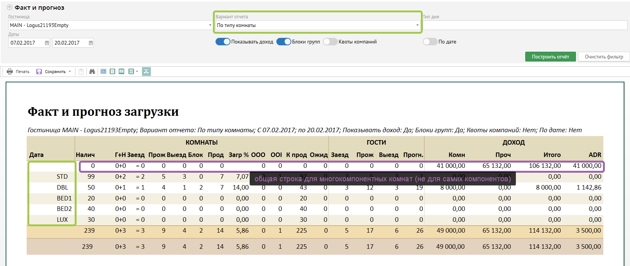This screenshot has height=266, width=630.
Task: Disable the Показывать доход toggle
Action: pos(223,42)
